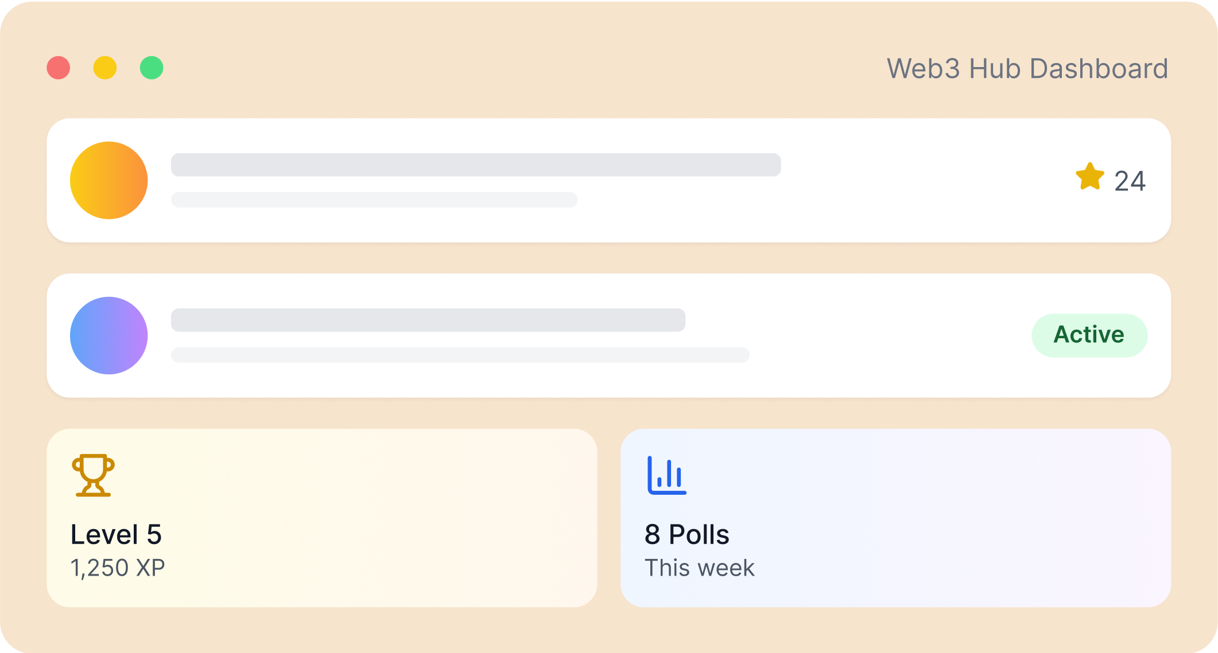Select the blue-purple gradient avatar circle
This screenshot has height=653, width=1218.
(x=109, y=335)
